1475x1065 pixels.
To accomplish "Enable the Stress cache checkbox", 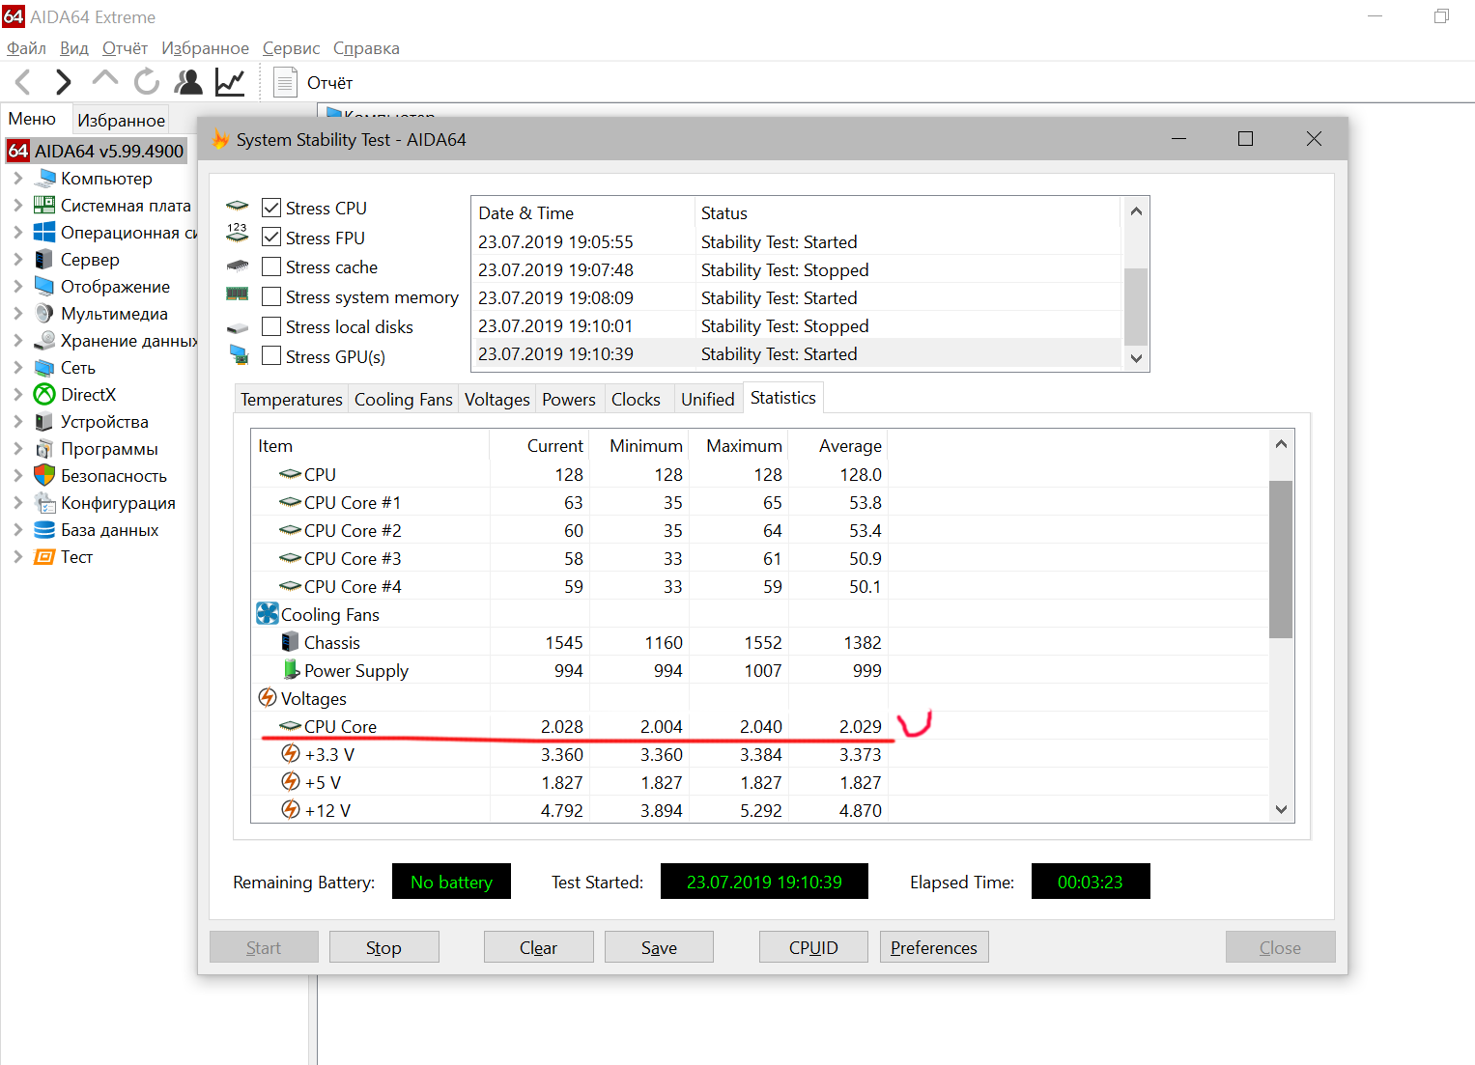I will coord(271,266).
